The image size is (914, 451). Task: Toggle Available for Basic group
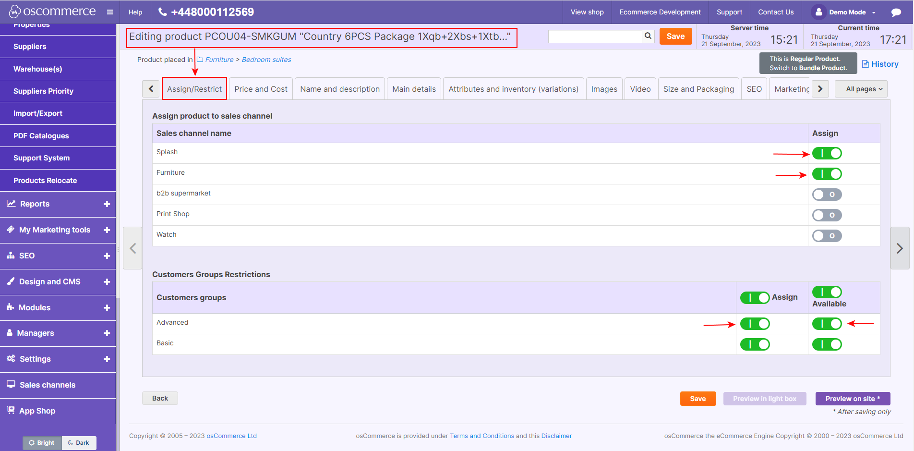click(827, 344)
